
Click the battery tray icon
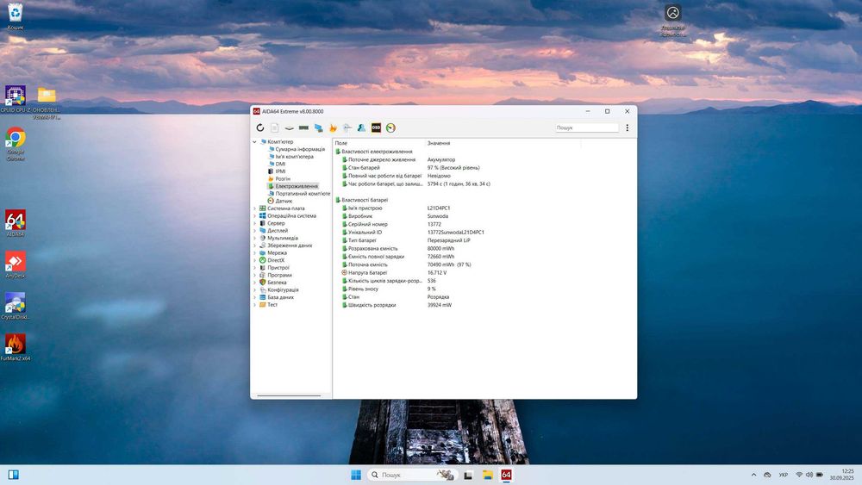(x=819, y=475)
